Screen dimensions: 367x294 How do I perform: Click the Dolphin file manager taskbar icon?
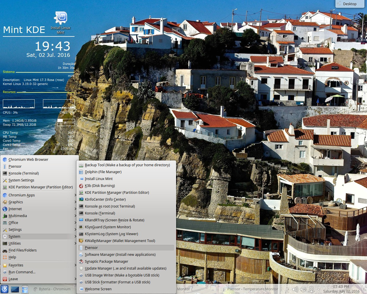(x=25, y=289)
